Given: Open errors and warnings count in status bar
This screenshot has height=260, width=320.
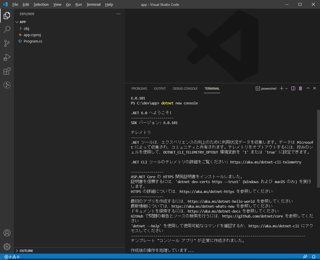Looking at the screenshot, I should click(x=12, y=257).
